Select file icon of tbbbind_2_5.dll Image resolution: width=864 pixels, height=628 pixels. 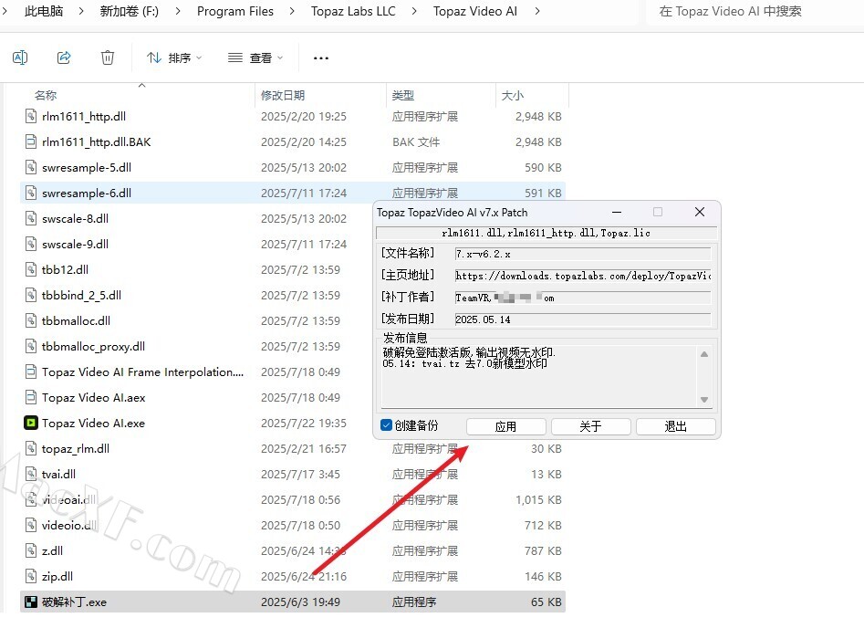pos(31,295)
